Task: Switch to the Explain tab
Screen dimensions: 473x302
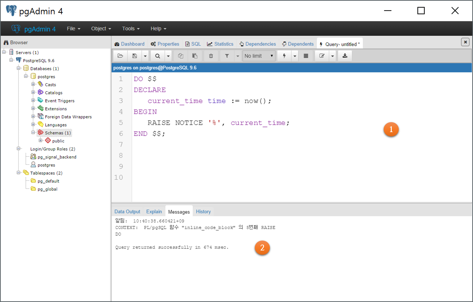Action: point(154,212)
